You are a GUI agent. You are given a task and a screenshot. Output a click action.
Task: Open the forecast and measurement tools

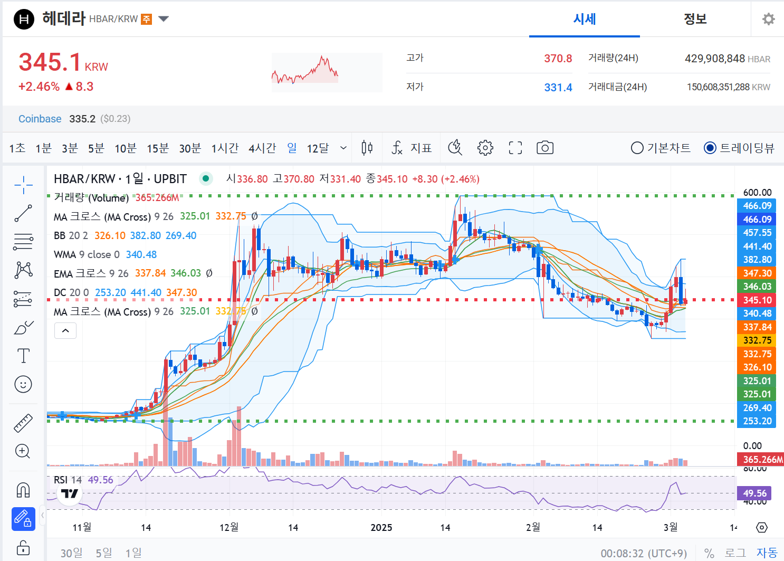coord(23,299)
